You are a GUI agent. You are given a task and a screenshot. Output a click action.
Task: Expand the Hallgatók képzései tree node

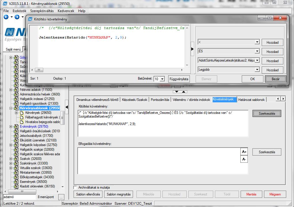(11, 145)
